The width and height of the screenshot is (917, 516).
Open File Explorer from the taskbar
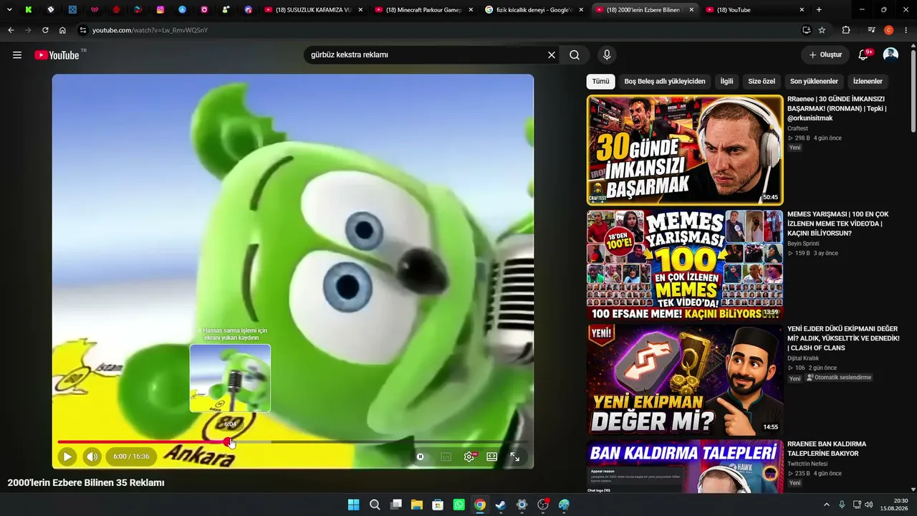click(x=416, y=505)
